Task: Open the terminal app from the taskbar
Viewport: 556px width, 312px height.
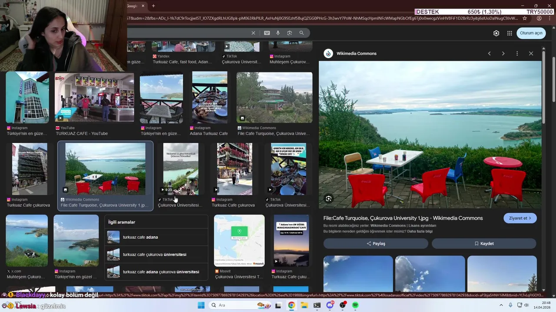Action: click(317, 305)
